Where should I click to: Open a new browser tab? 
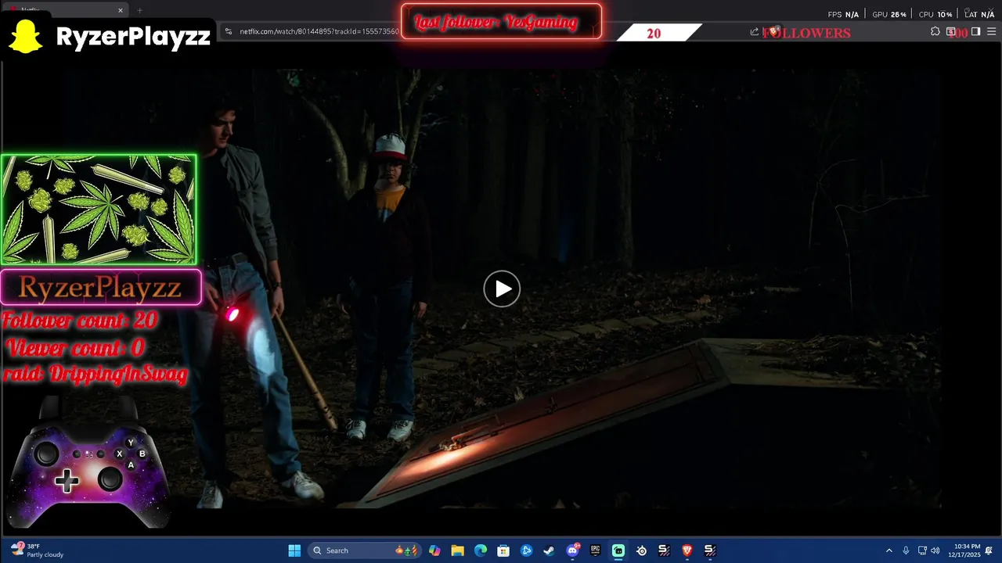coord(140,10)
